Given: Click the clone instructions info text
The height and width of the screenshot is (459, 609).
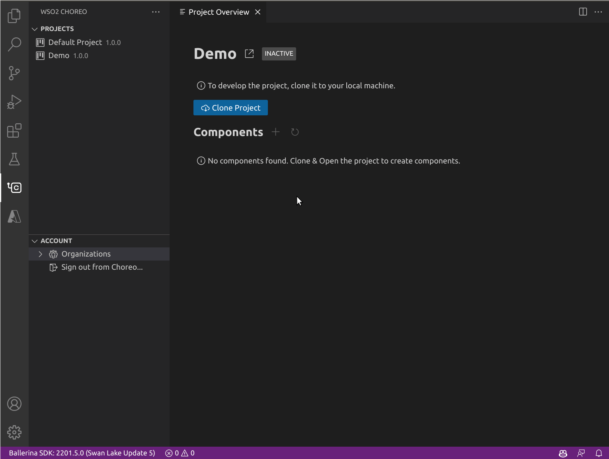Looking at the screenshot, I should [x=301, y=86].
